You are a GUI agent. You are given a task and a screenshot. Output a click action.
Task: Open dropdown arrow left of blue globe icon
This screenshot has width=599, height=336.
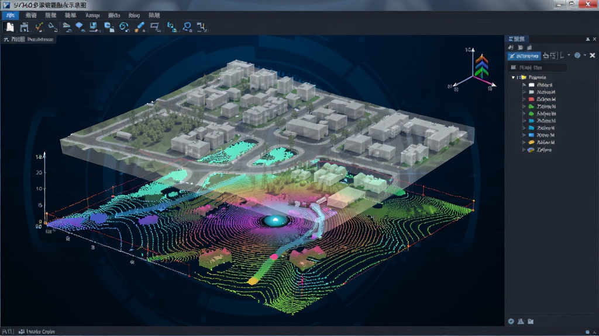pyautogui.click(x=569, y=55)
